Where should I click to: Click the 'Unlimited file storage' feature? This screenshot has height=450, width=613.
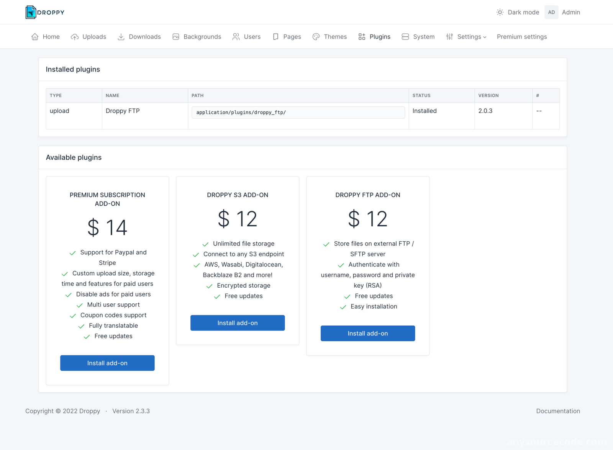(244, 244)
